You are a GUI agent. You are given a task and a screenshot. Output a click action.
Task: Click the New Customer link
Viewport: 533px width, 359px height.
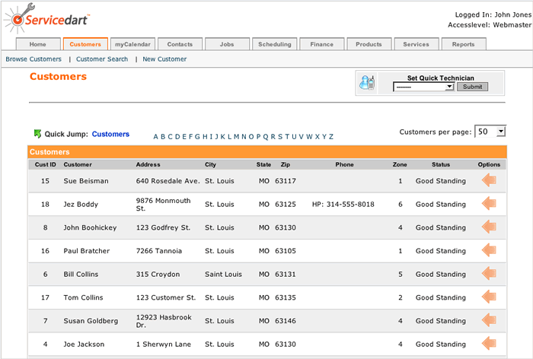click(164, 59)
